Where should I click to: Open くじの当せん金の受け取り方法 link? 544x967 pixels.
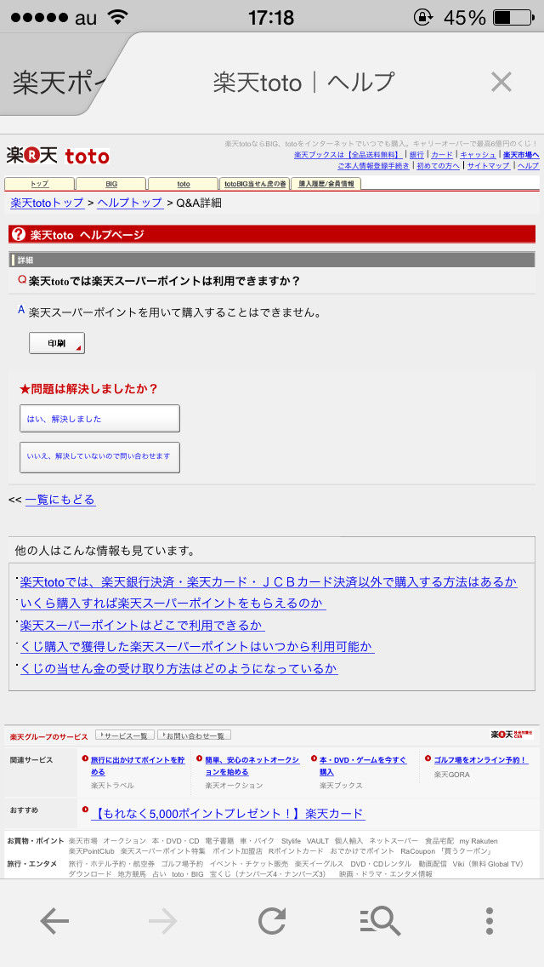[178, 668]
